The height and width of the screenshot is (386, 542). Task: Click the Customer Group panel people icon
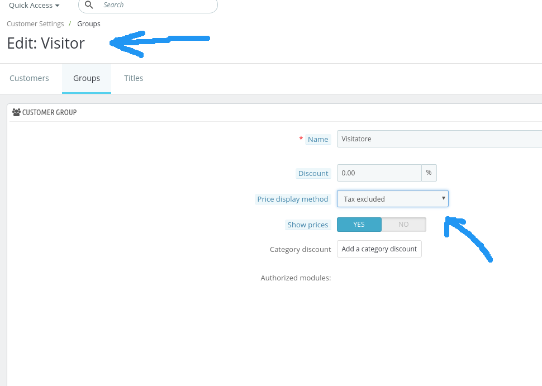coord(16,112)
